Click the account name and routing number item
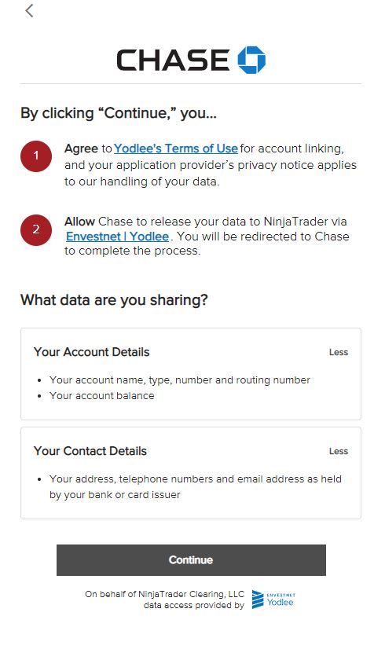385x649 pixels. tap(180, 380)
